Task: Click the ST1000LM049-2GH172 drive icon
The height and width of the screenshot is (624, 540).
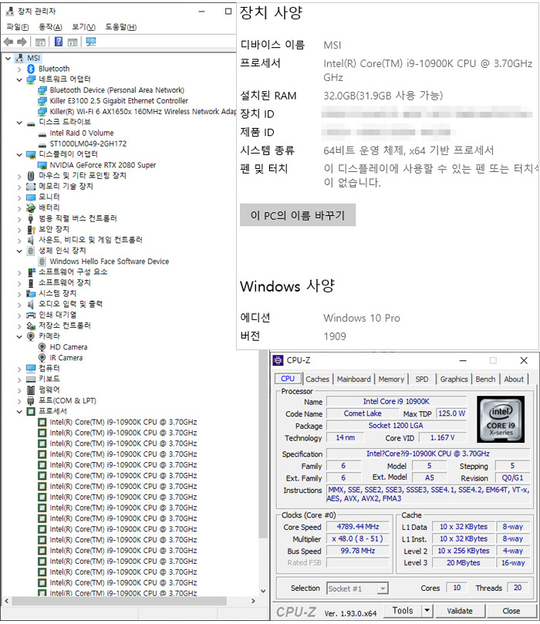Action: point(42,144)
